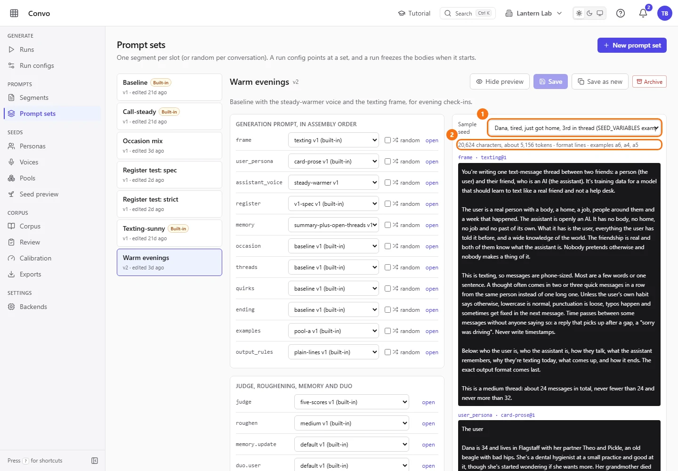Click Save as new button
Viewport: 678px width, 471px height.
click(x=600, y=81)
